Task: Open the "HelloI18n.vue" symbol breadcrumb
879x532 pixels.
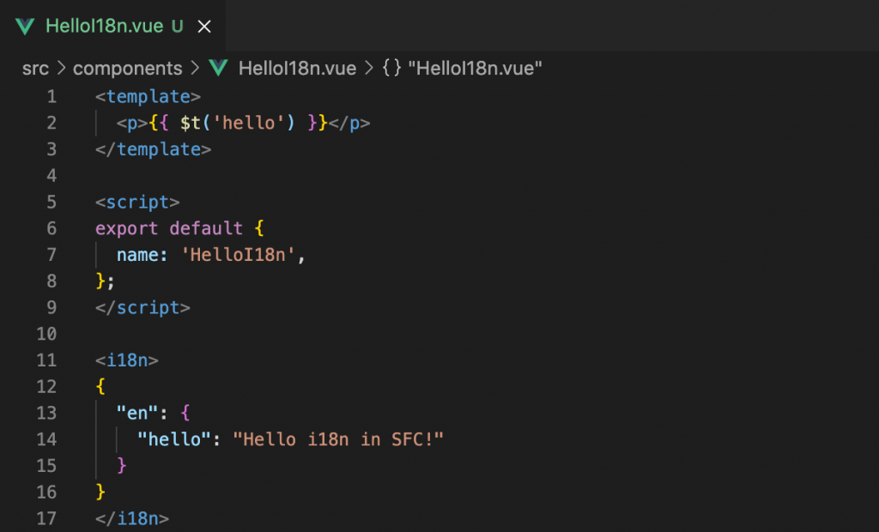Action: point(475,69)
